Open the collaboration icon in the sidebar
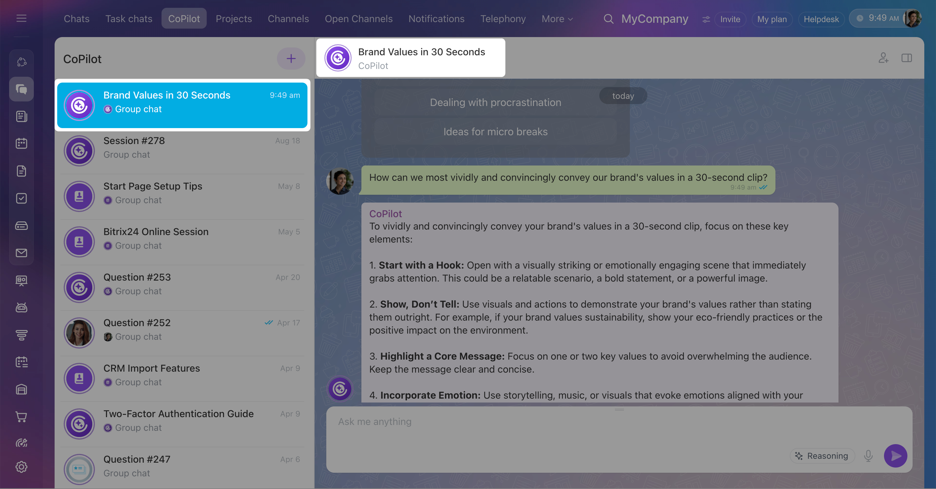This screenshot has width=936, height=489. (21, 62)
